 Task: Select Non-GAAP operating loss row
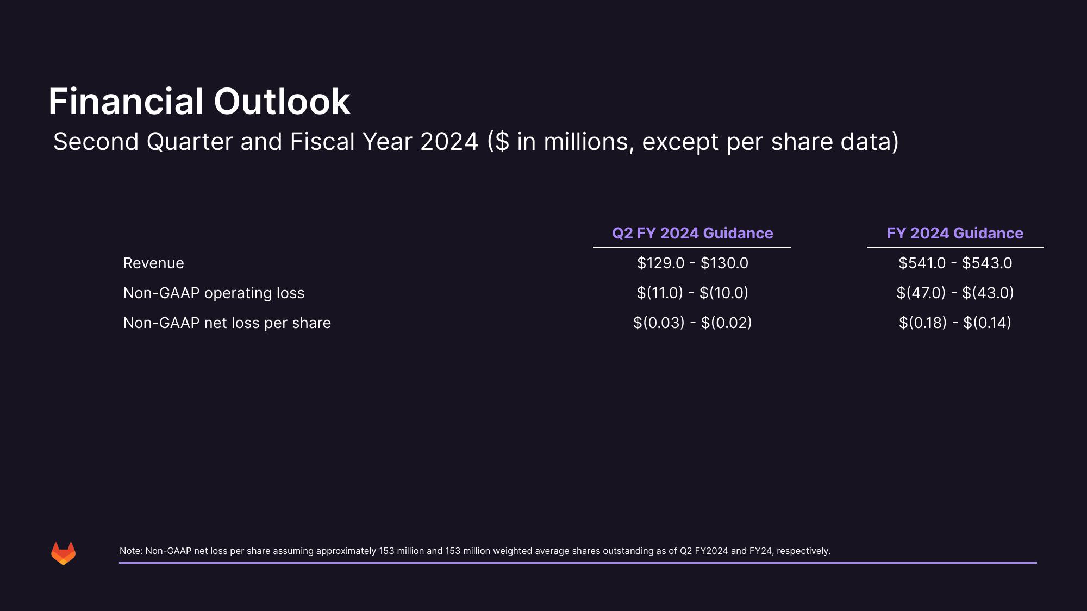click(543, 292)
